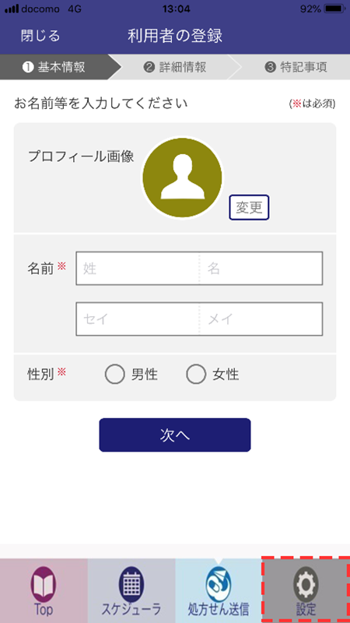This screenshot has width=350, height=623.
Task: Focus the 姓 last name field
Action: click(x=138, y=268)
